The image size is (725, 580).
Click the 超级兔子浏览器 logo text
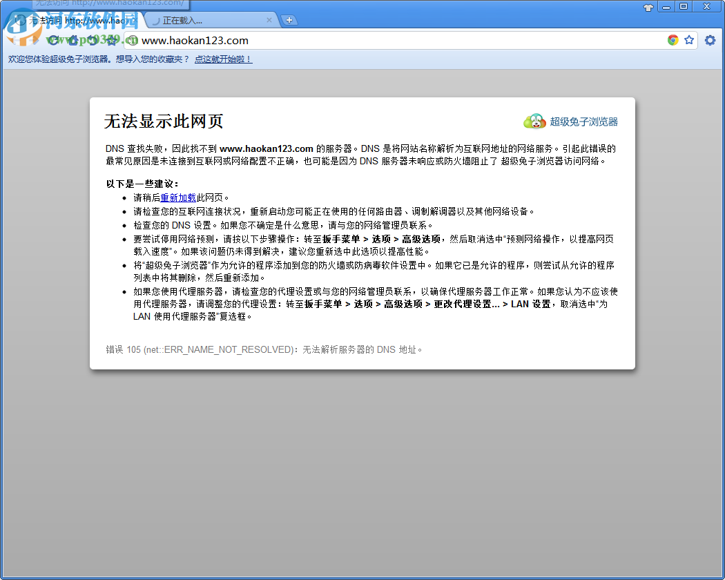click(x=583, y=122)
